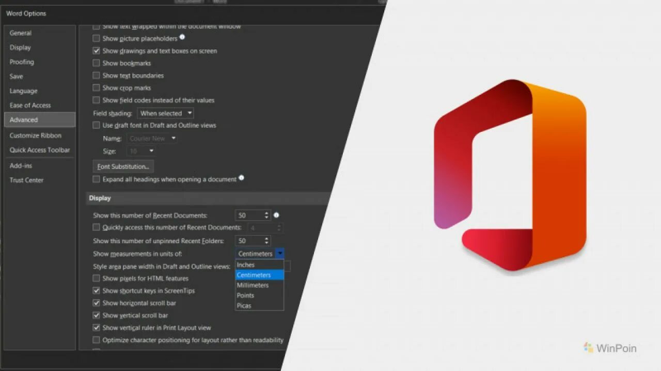Click the unpinned Recent Folders count field
This screenshot has width=661, height=371.
pos(249,241)
